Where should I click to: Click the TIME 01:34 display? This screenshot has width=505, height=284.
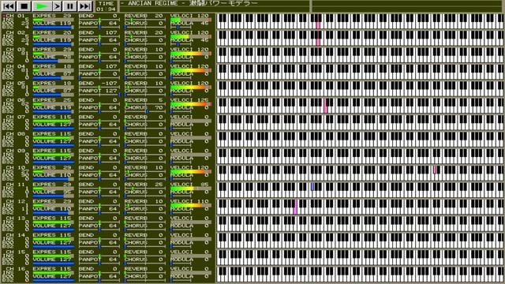(106, 6)
